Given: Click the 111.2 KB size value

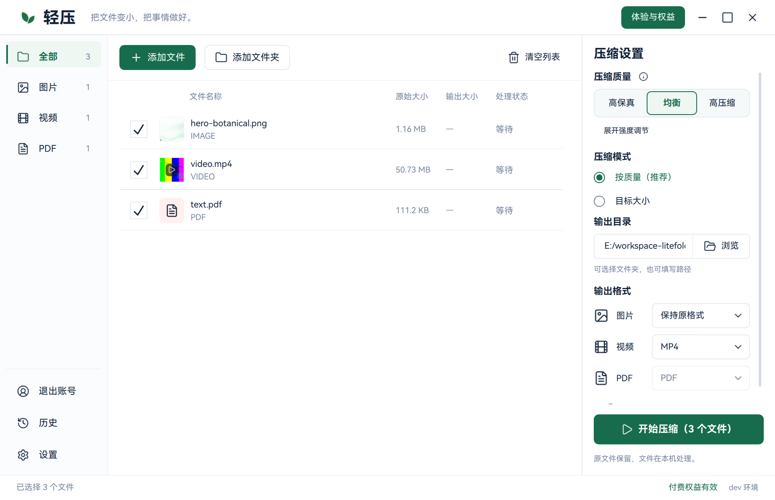Looking at the screenshot, I should pos(412,210).
